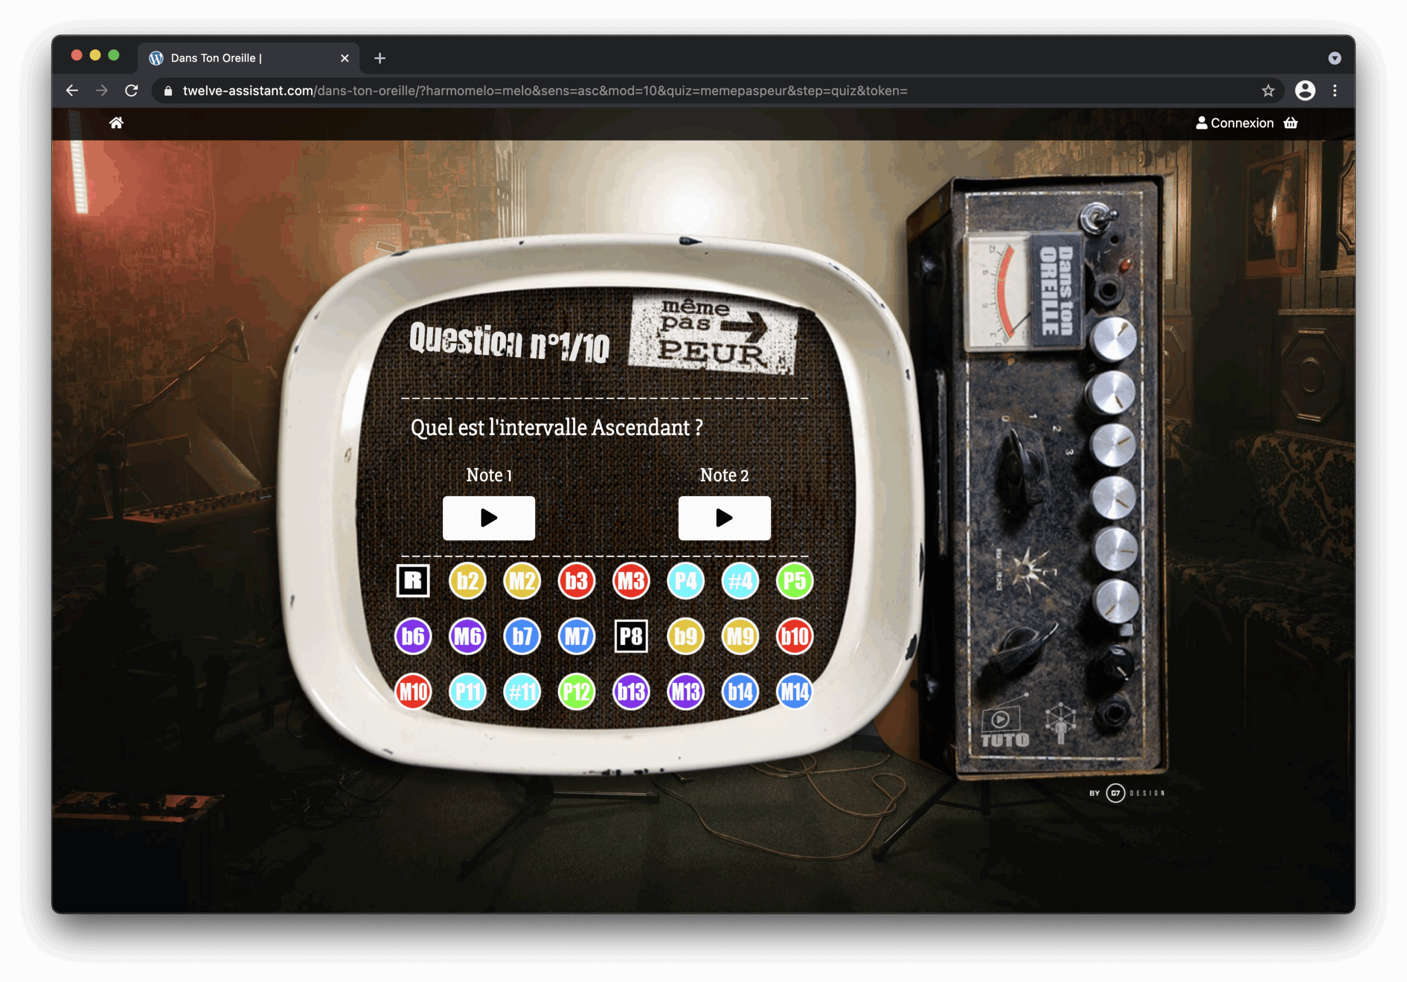Select the R root interval answer
The image size is (1407, 982).
tap(413, 581)
